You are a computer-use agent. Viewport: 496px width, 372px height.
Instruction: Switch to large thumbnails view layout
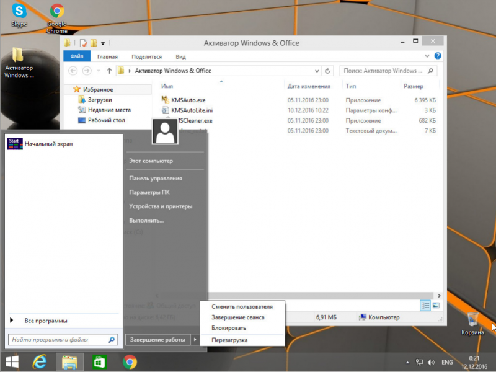(x=436, y=306)
